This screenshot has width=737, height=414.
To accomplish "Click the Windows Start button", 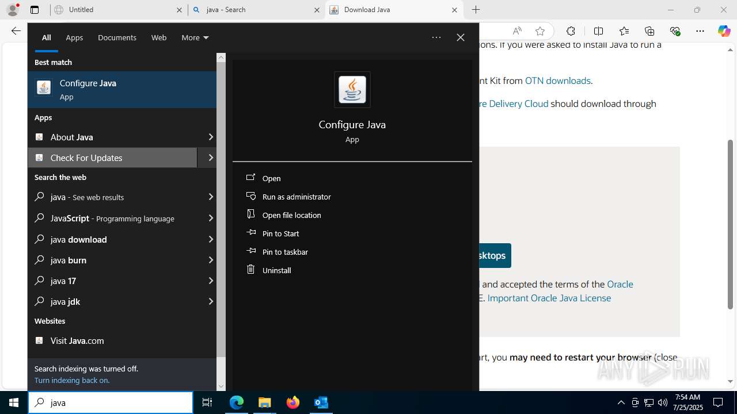I will pos(14,402).
